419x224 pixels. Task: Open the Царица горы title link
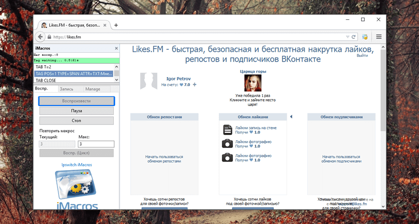click(253, 71)
